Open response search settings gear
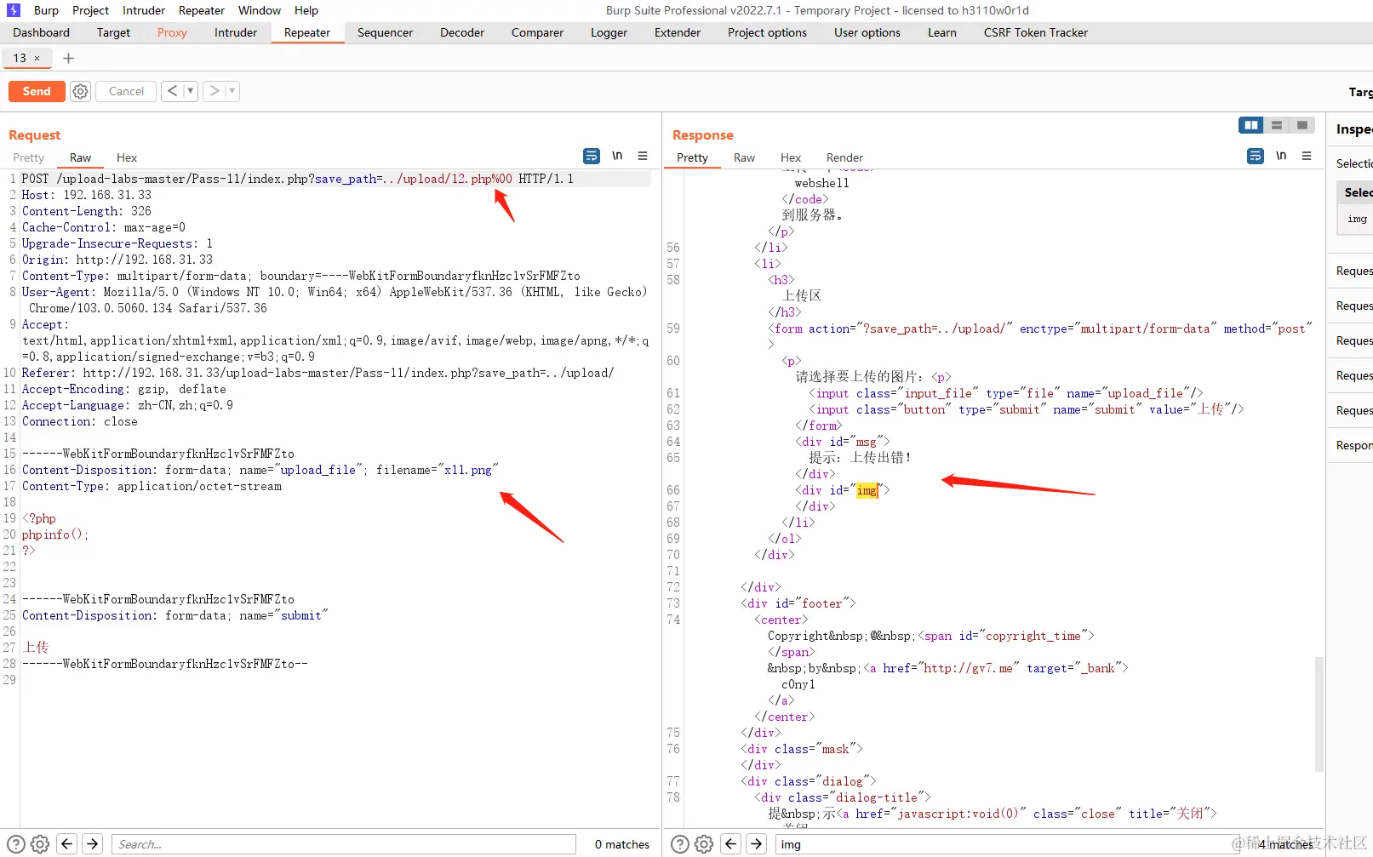This screenshot has width=1373, height=857. pos(704,844)
